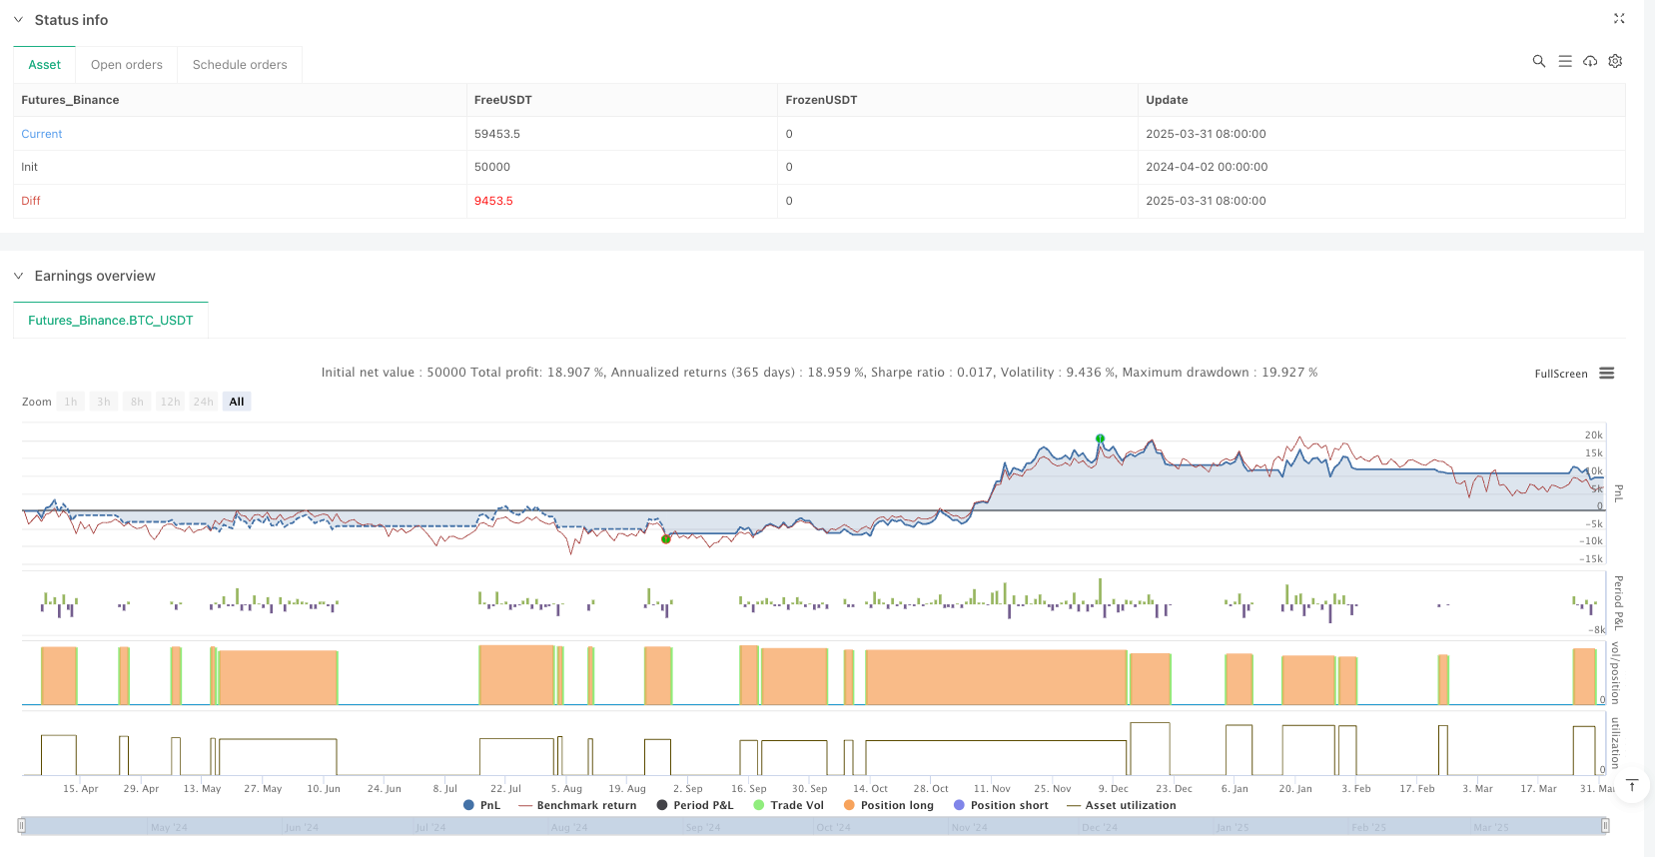The image size is (1655, 857).
Task: Click the Zoom label beside range buttons
Action: 37,402
